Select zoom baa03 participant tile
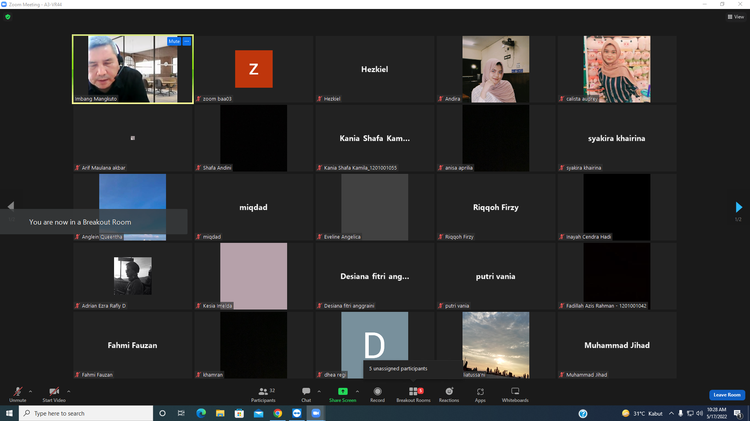Viewport: 750px width, 421px height. pos(254,69)
